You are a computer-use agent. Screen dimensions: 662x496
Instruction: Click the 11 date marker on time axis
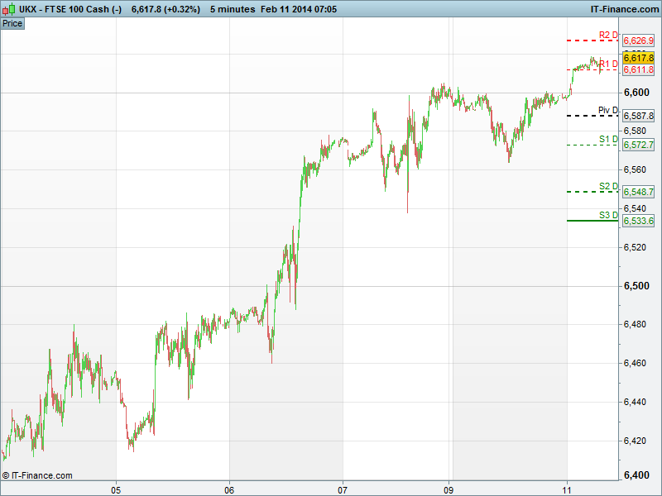click(568, 488)
